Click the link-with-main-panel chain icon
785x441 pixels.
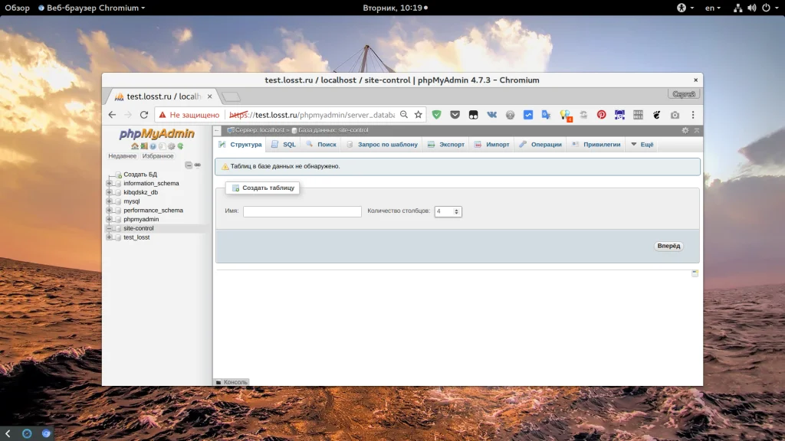click(198, 165)
